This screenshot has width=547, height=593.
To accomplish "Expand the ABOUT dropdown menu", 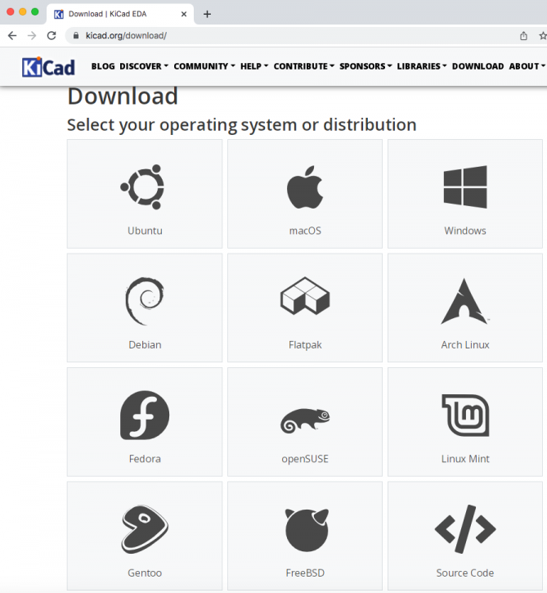I will [x=527, y=66].
